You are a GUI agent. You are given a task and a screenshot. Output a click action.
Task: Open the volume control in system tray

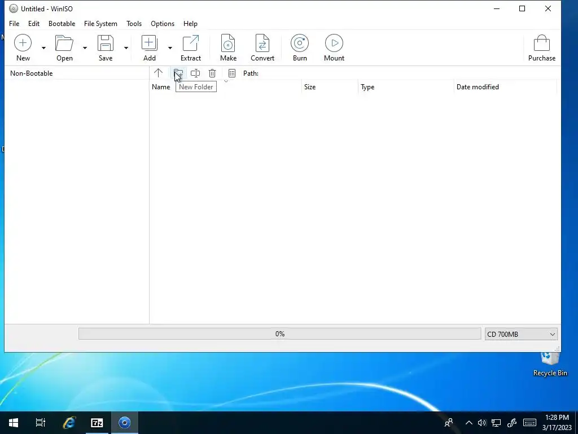[x=482, y=423]
